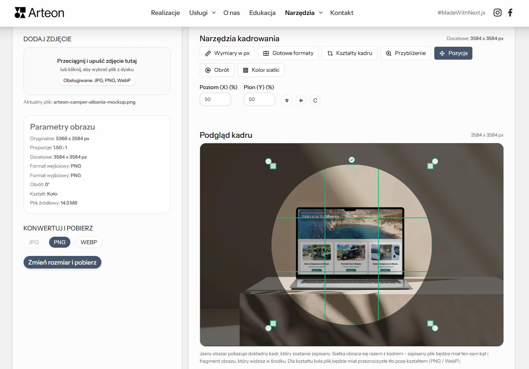
Task: Switch output format to WEBP
Action: coord(88,242)
